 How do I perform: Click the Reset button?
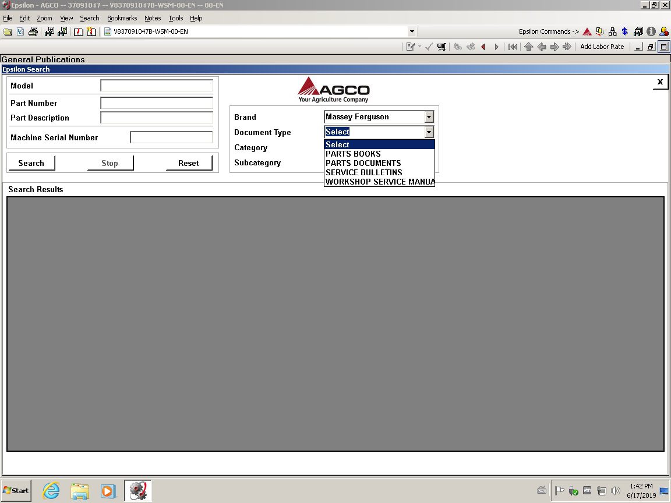(x=189, y=163)
